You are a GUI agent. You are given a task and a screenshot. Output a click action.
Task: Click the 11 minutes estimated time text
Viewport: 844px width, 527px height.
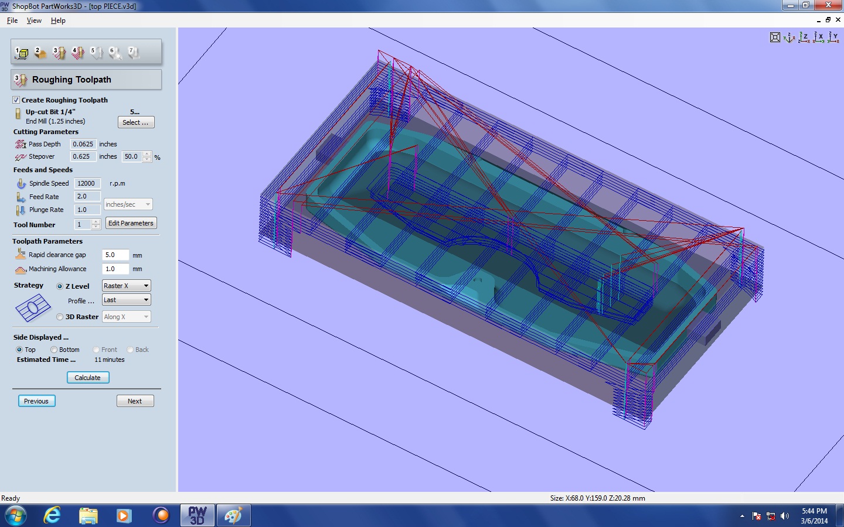point(110,360)
